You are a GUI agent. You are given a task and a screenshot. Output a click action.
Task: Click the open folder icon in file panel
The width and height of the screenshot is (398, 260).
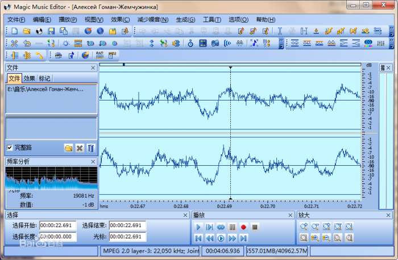[x=68, y=148]
